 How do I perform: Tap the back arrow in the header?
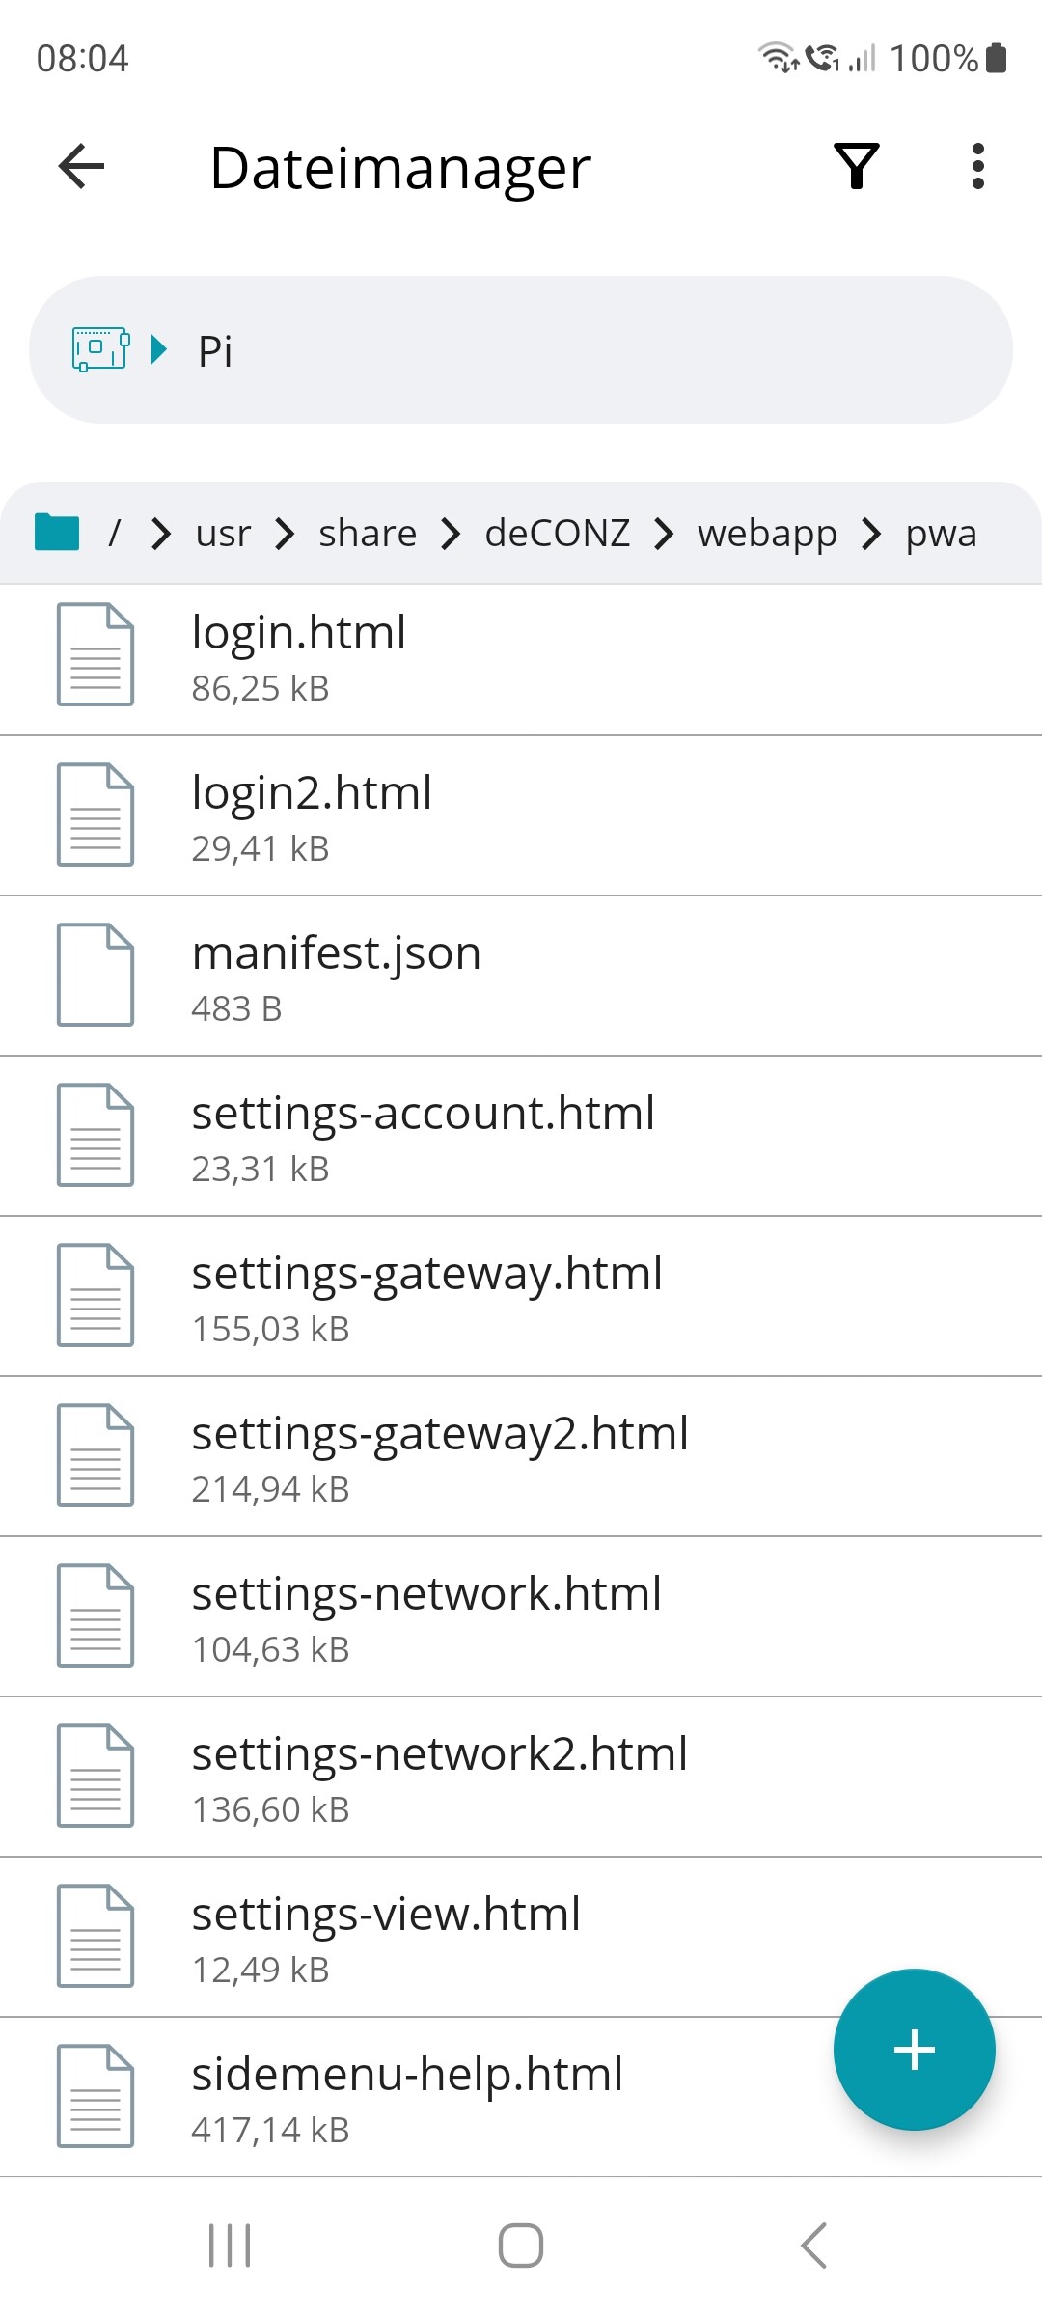(x=82, y=166)
